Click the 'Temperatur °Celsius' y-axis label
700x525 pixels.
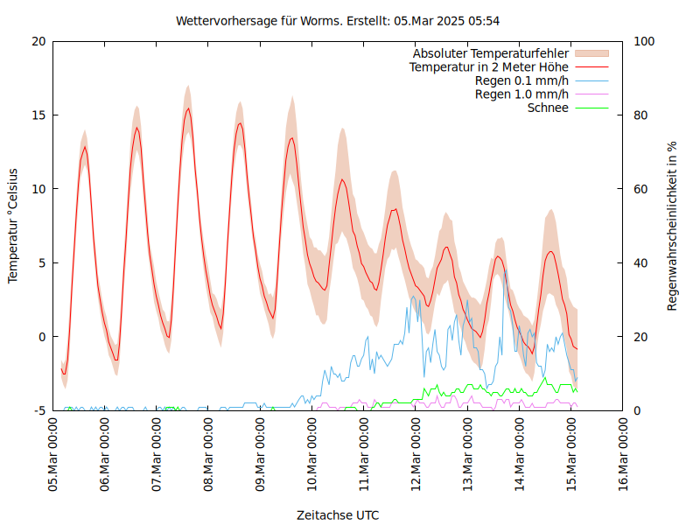click(x=13, y=226)
